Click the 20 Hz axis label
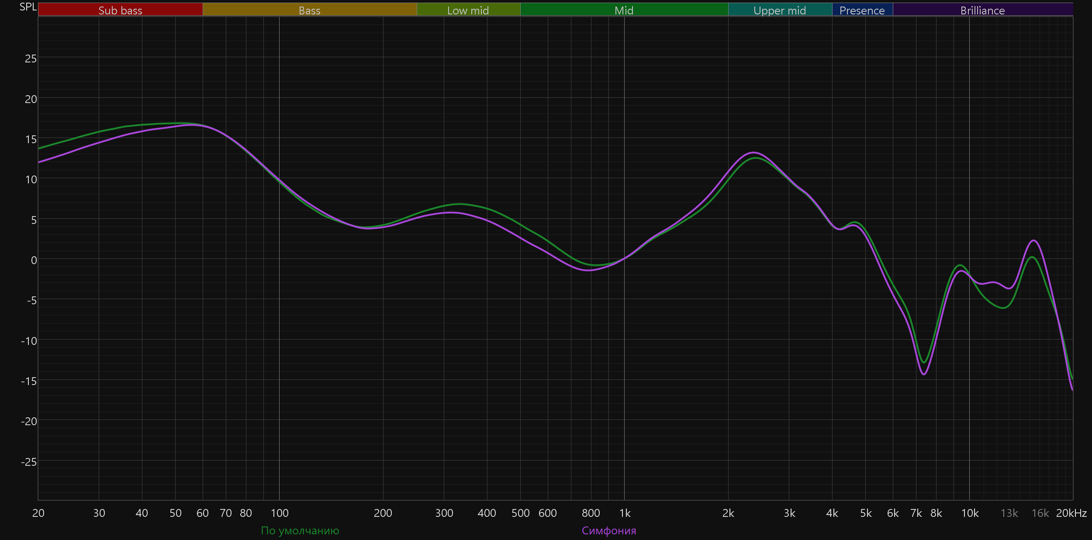 [38, 513]
